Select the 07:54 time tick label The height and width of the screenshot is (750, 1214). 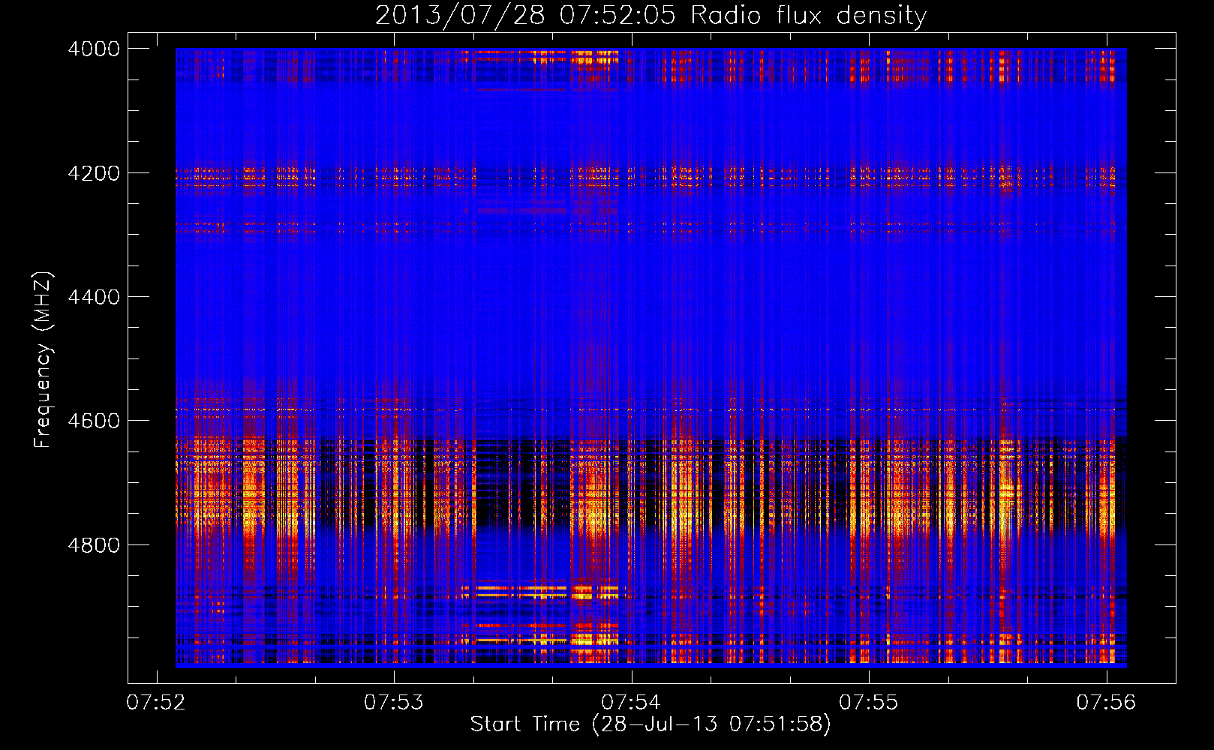click(631, 702)
